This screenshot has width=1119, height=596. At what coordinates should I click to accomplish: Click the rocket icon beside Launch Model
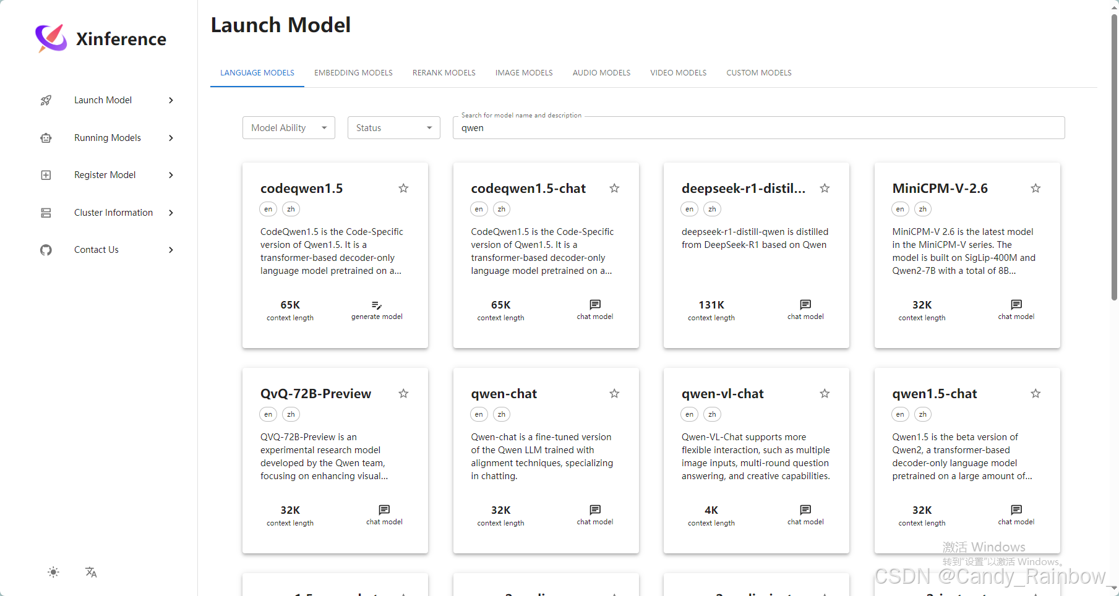point(46,100)
